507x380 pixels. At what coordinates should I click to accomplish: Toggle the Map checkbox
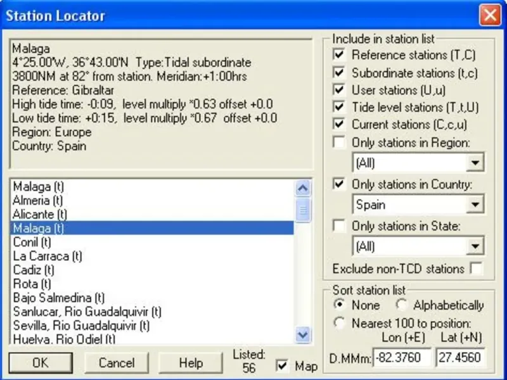[282, 365]
